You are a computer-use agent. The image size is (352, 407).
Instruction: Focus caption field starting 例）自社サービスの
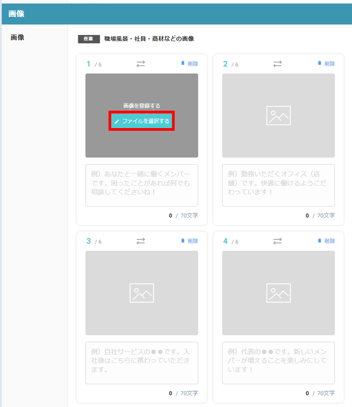point(142,363)
